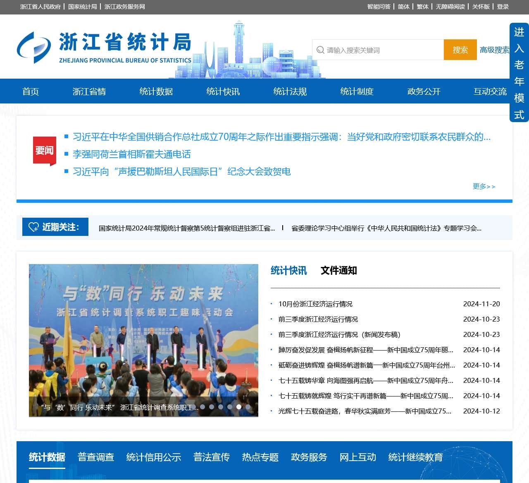Open the 政务公开 navigation menu
The width and height of the screenshot is (529, 483).
424,91
